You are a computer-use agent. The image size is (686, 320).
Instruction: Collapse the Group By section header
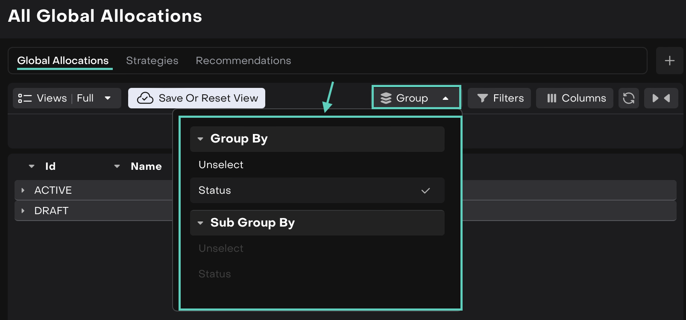[200, 139]
